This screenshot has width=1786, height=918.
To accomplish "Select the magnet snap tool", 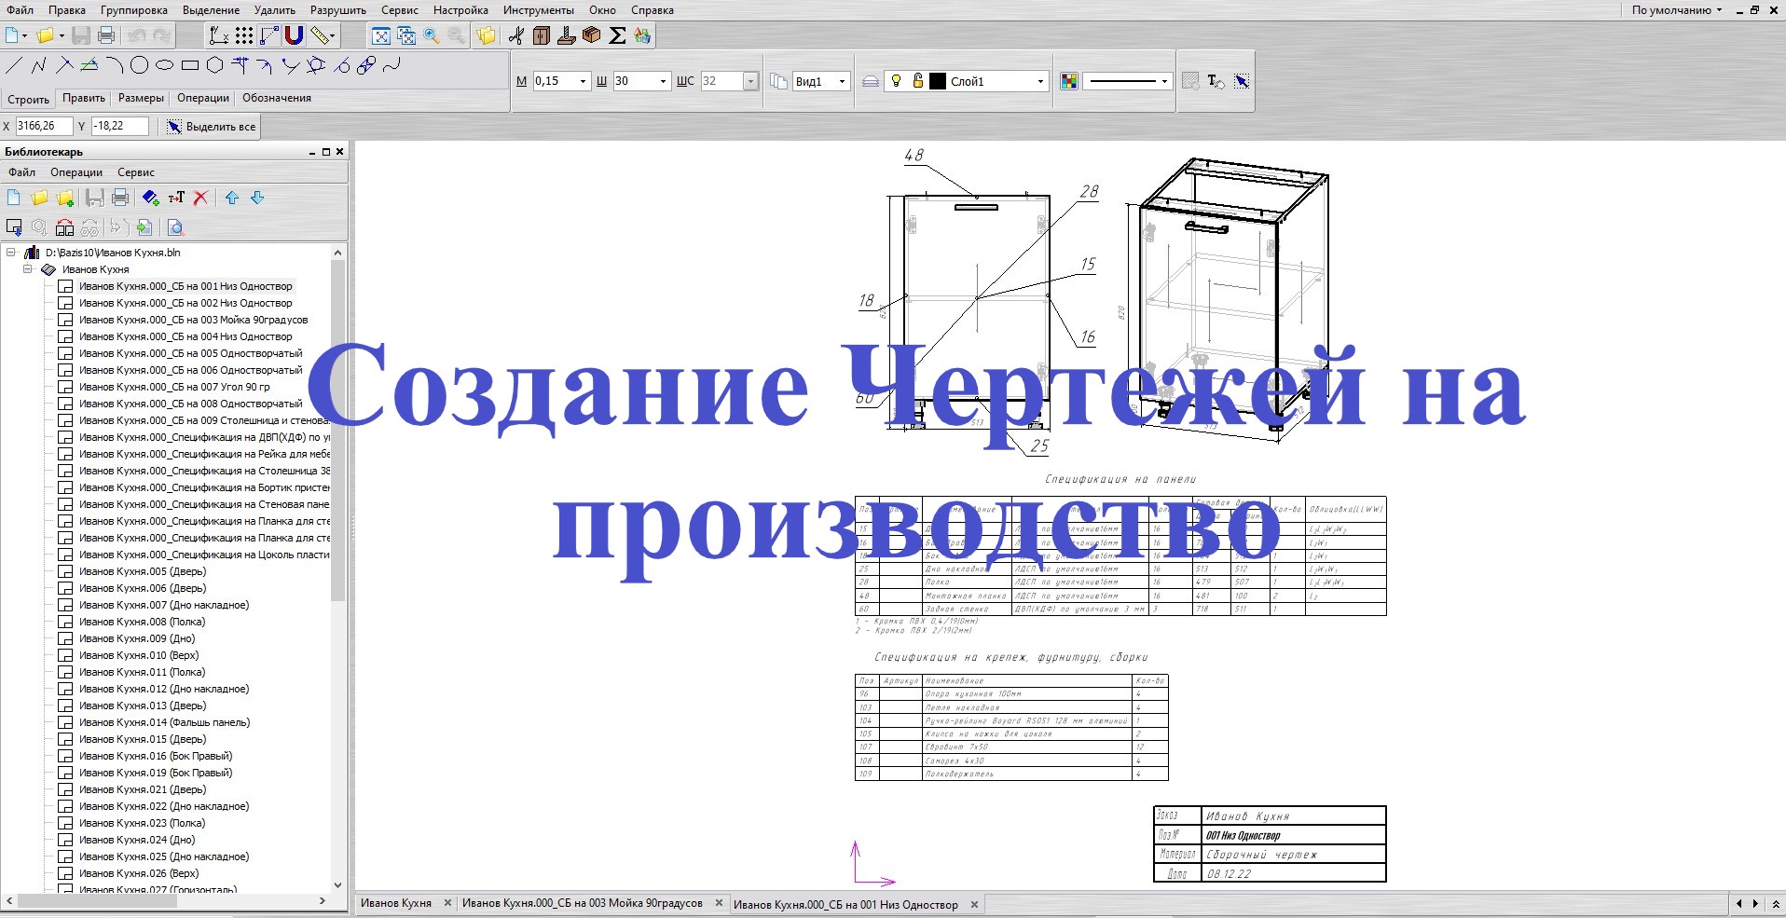I will [294, 35].
